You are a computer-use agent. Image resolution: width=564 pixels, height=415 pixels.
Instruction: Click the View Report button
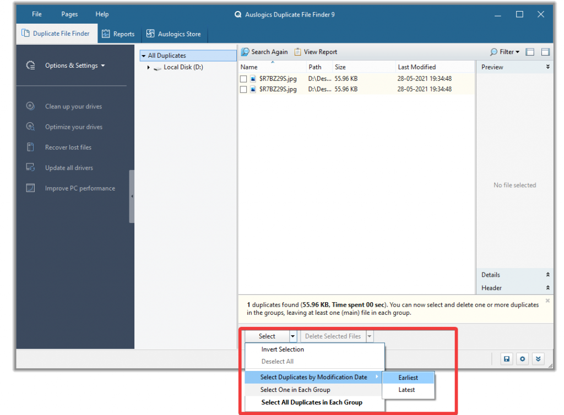tap(316, 52)
